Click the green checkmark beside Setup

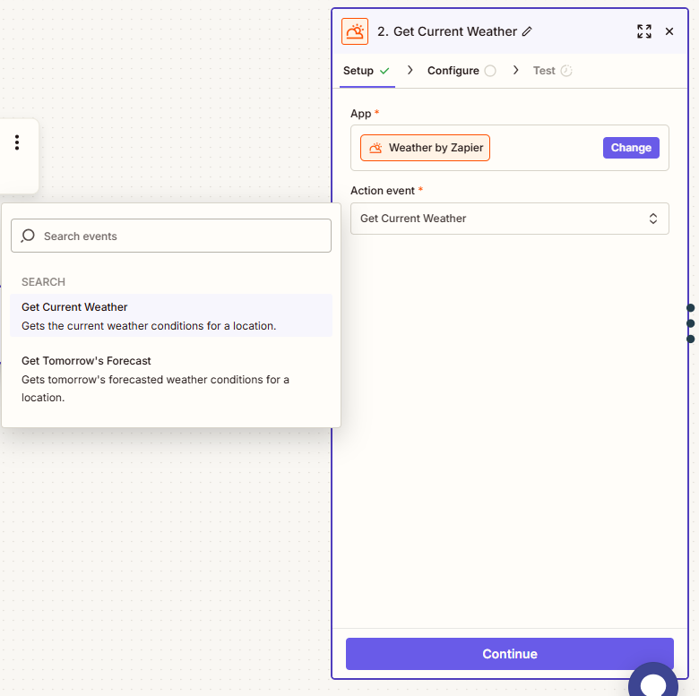coord(384,71)
